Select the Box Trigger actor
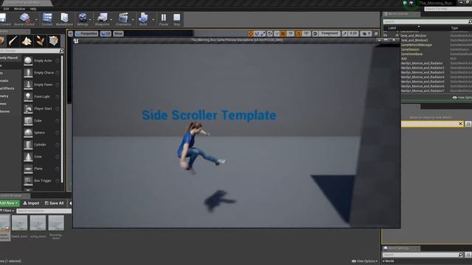 (x=41, y=181)
